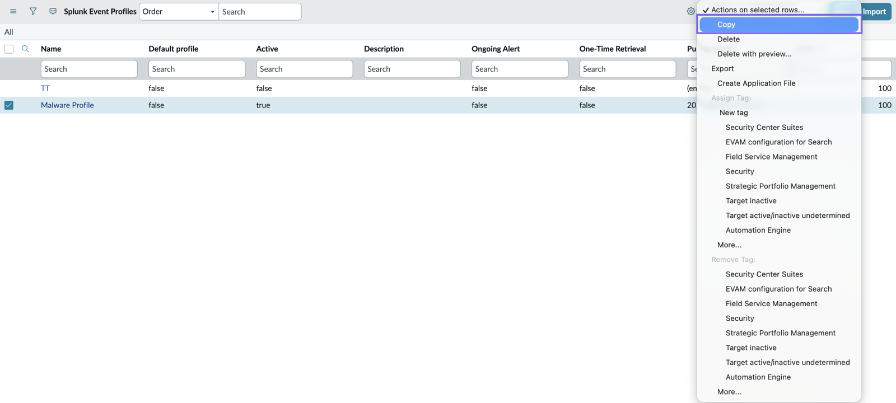The width and height of the screenshot is (896, 403).
Task: Open the TT record link
Action: 45,88
